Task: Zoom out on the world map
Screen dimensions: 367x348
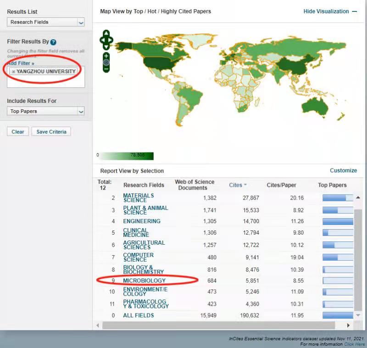Action: click(x=106, y=69)
